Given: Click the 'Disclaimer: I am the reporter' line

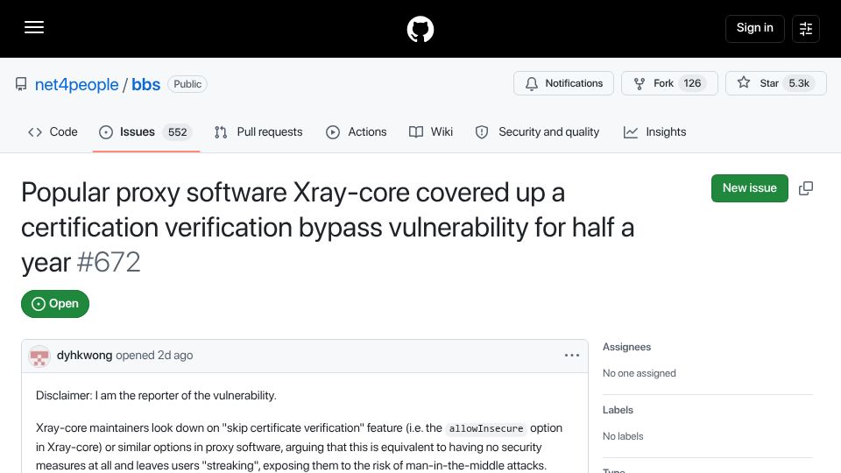Looking at the screenshot, I should 156,395.
